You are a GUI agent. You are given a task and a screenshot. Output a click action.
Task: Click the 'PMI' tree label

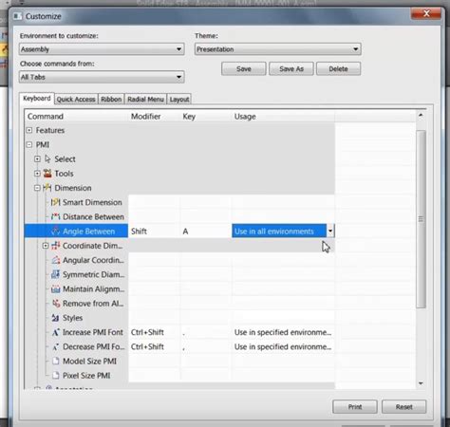43,144
